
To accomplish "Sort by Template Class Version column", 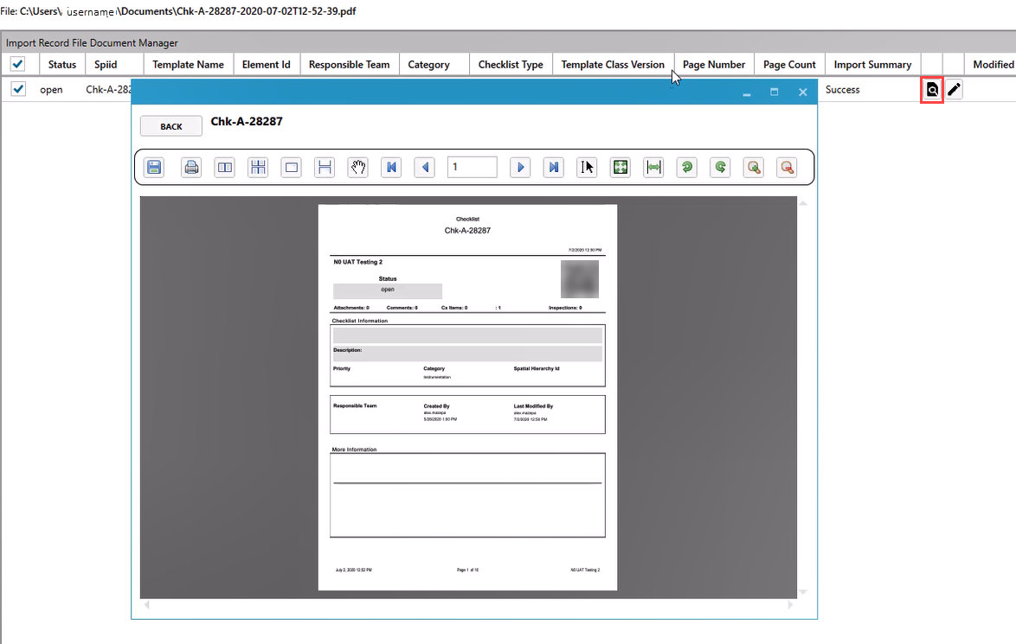I will pyautogui.click(x=613, y=64).
